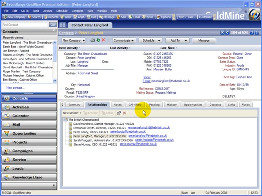The width and height of the screenshot is (262, 196).
Task: Expand the New Company dropdown arrow
Action: pyautogui.click(x=84, y=41)
